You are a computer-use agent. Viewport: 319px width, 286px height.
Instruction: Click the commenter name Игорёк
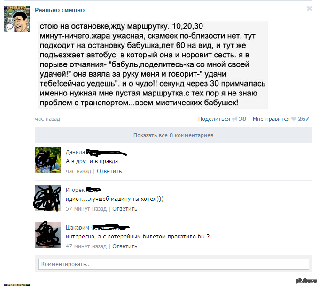(75, 190)
